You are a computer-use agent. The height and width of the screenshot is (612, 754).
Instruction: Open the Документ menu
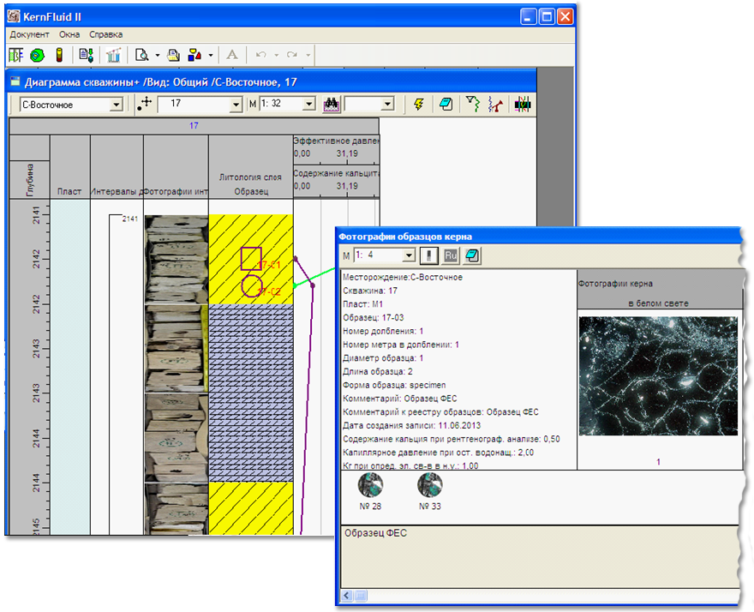click(x=29, y=34)
